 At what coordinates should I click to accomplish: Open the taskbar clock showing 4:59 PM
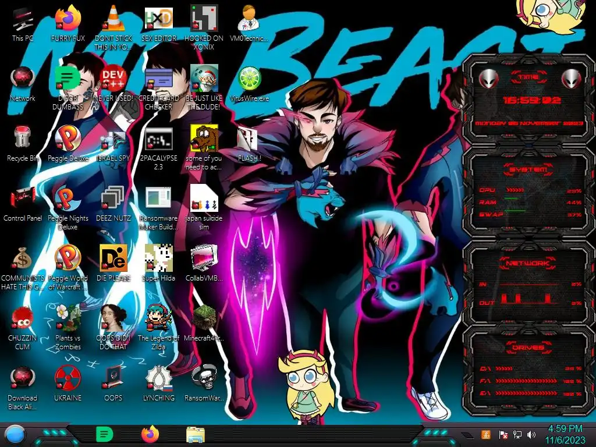click(565, 434)
